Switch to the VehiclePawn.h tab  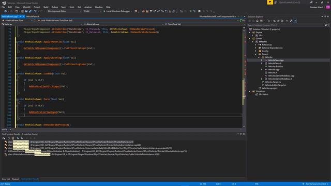[x=33, y=17]
